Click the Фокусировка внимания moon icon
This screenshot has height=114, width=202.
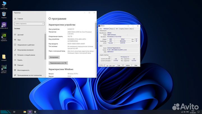click(x=15, y=50)
